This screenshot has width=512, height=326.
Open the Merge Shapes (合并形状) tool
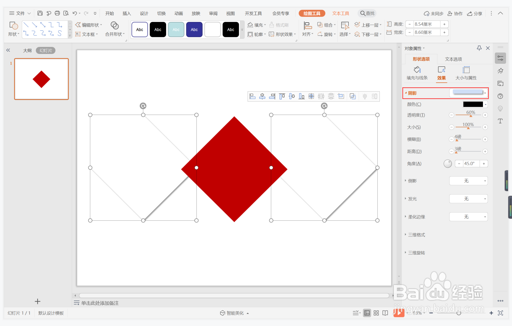115,29
